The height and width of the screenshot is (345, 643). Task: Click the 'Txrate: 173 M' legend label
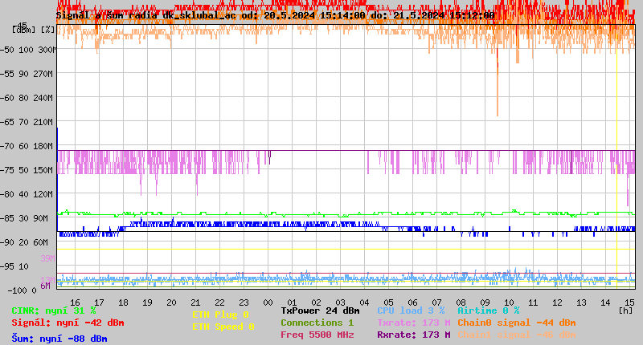tap(414, 323)
